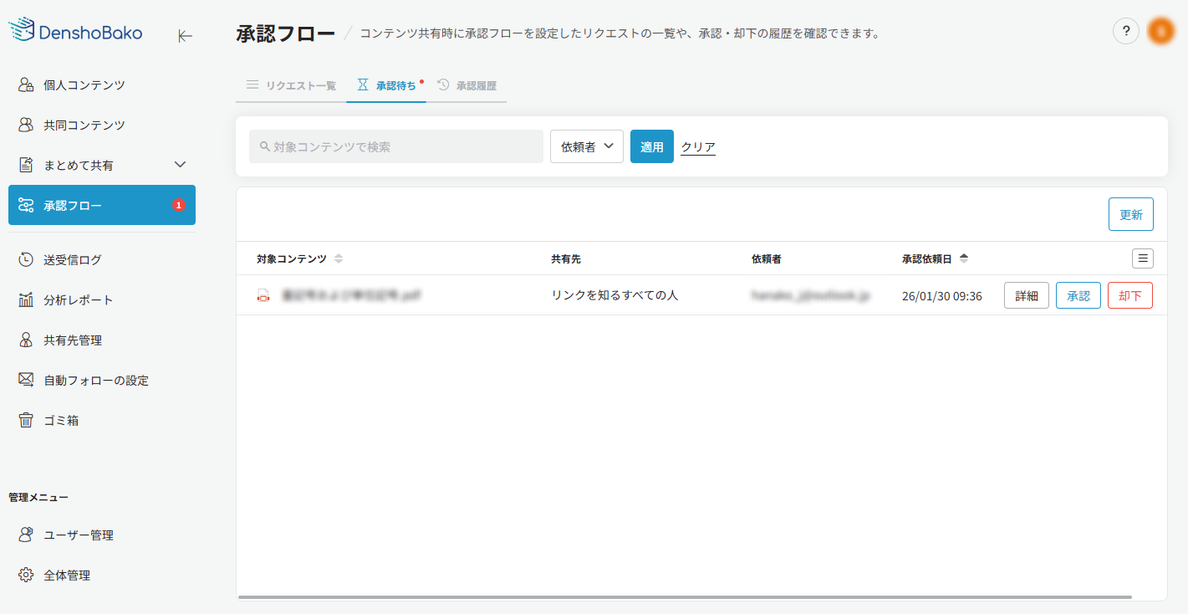Image resolution: width=1188 pixels, height=614 pixels.
Task: Click the まとめて共有 document icon
Action: pos(26,165)
